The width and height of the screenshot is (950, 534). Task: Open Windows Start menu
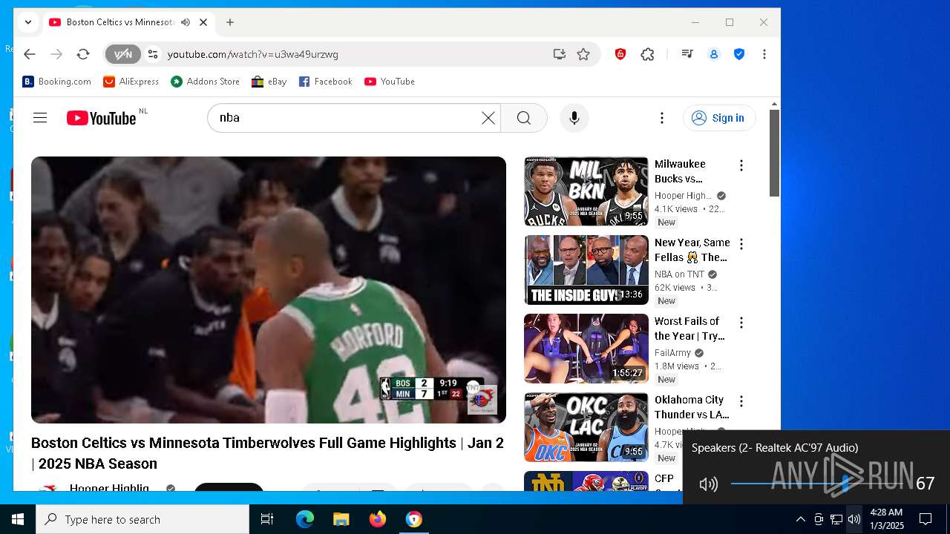coord(18,519)
